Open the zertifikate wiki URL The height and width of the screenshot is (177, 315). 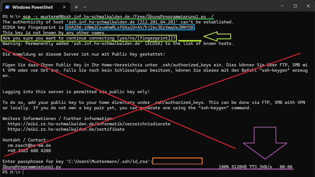coord(66,129)
